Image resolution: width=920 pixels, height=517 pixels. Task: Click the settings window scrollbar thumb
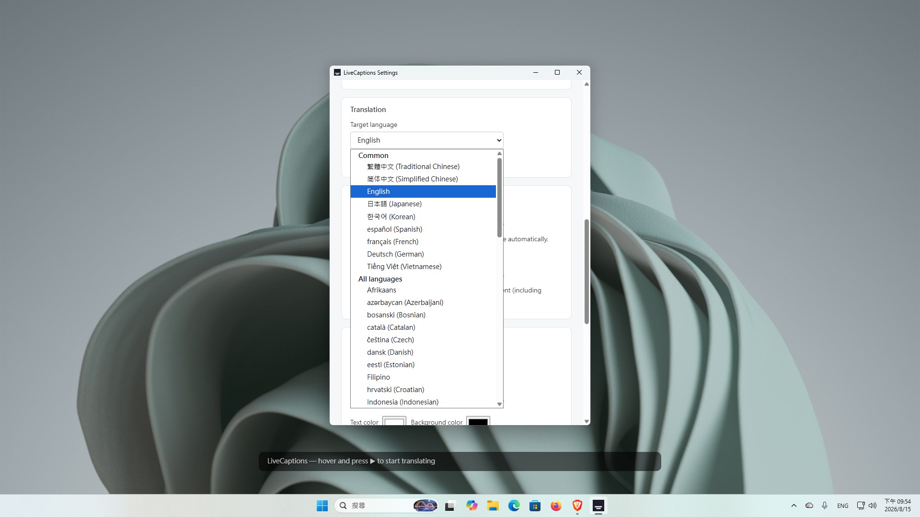coord(586,271)
